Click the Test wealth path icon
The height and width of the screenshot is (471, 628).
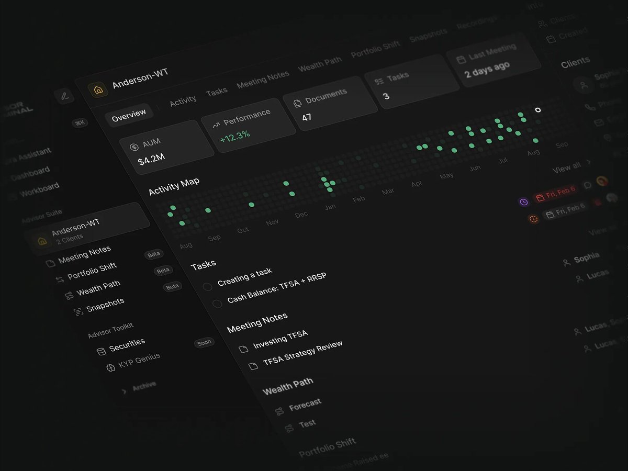[289, 429]
